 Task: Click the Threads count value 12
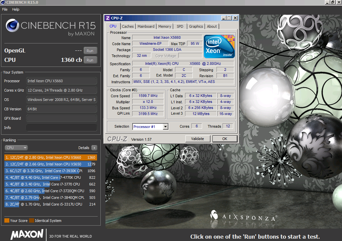click(x=228, y=126)
